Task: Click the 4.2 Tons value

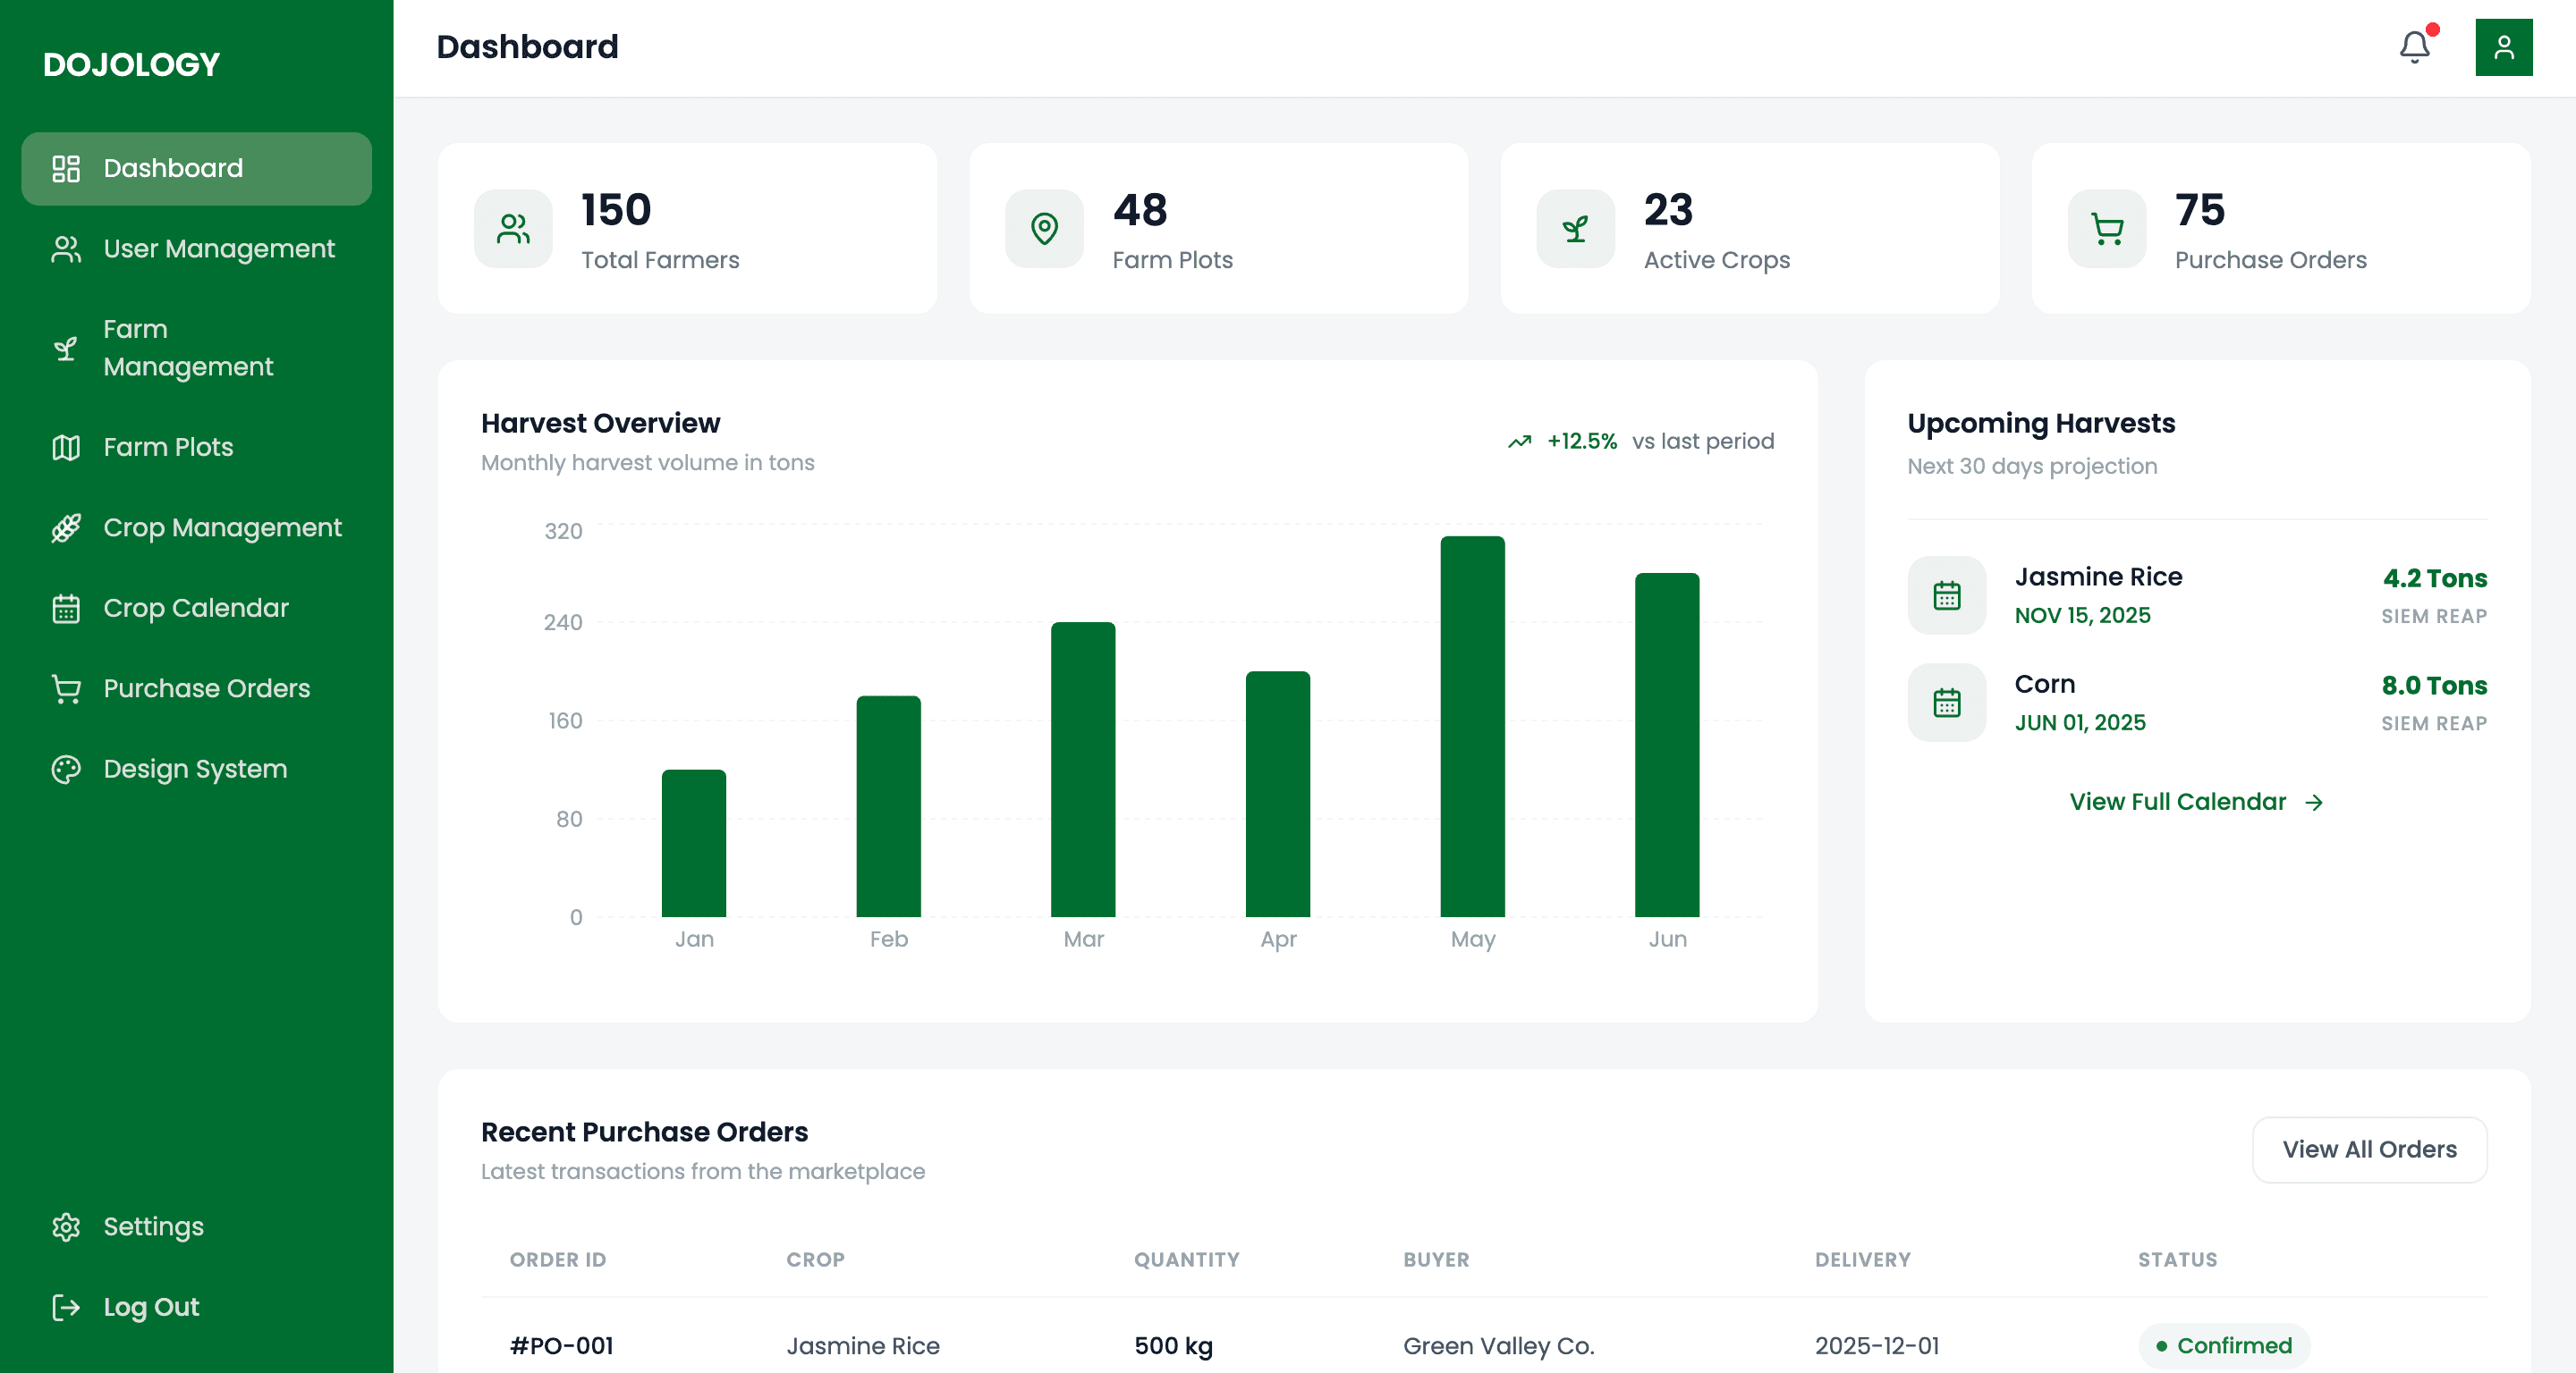Action: point(2434,578)
